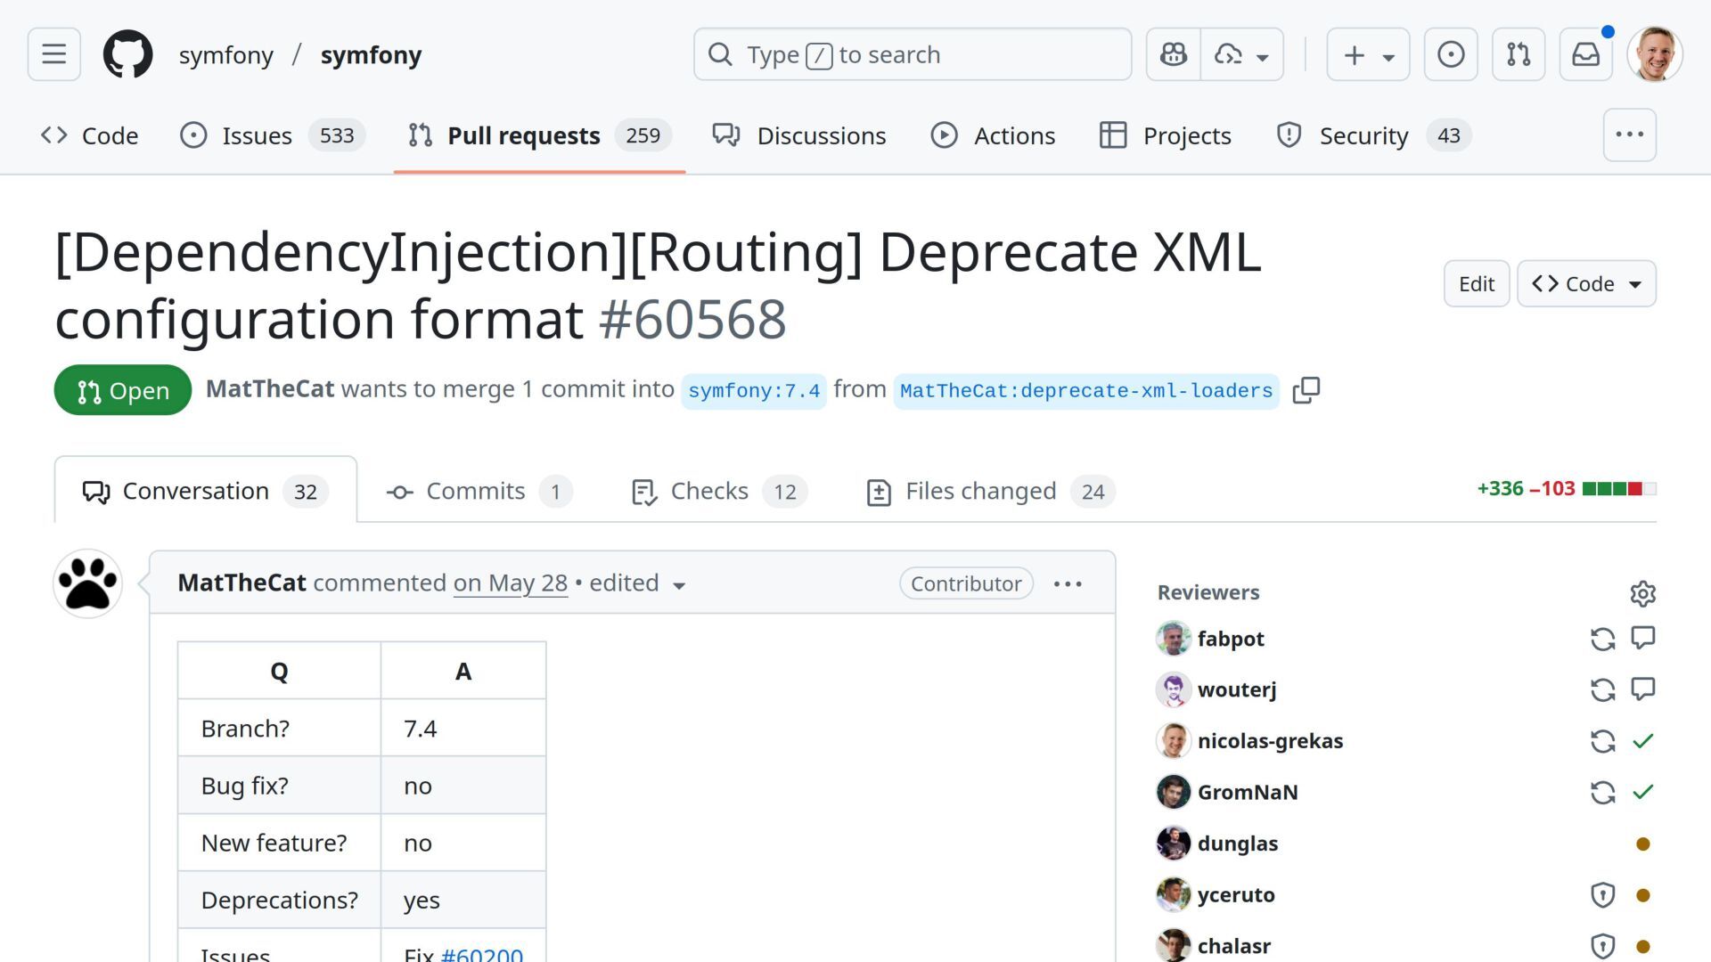Re-request review from GromNaN
Screen dimensions: 1711x962
pyautogui.click(x=1602, y=792)
